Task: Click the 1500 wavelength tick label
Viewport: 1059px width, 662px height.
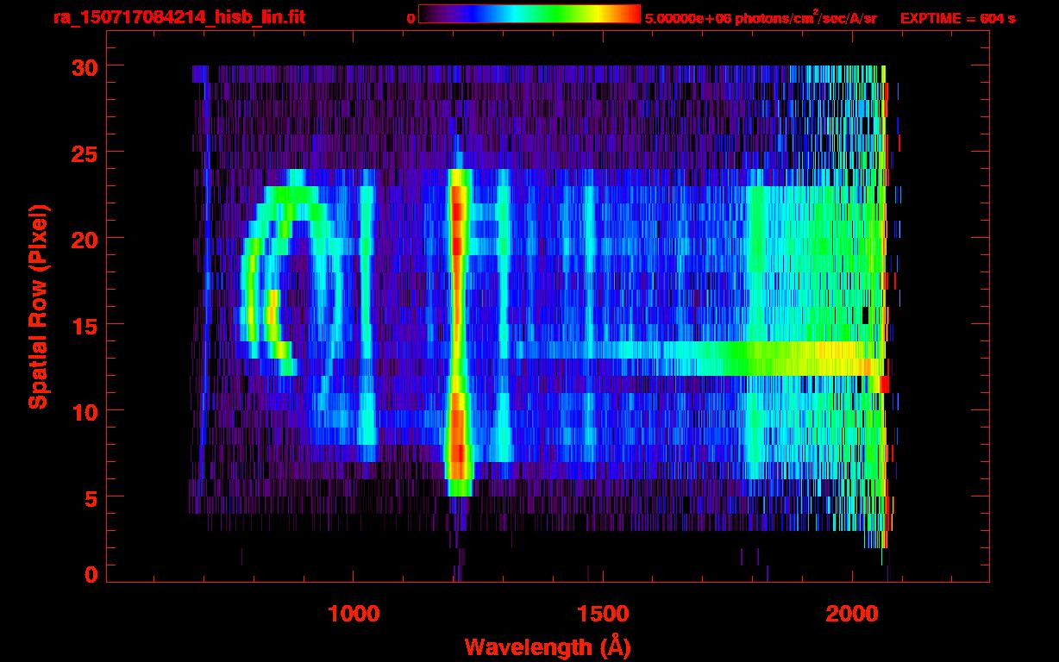Action: click(x=602, y=615)
